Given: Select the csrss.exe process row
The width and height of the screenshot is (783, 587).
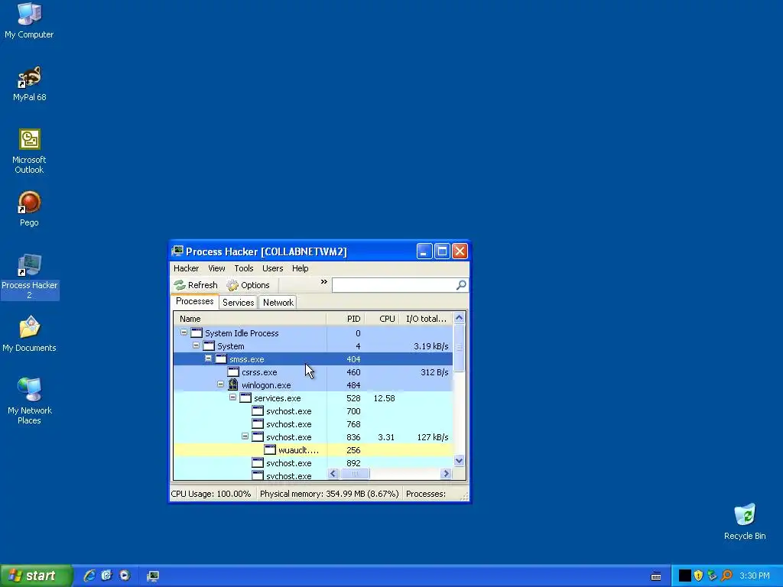Looking at the screenshot, I should (313, 372).
